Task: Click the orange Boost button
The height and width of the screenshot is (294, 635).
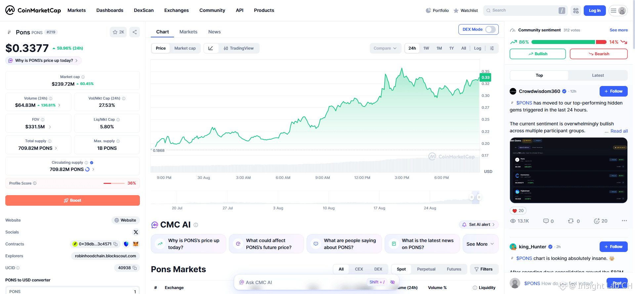Action: coord(72,200)
